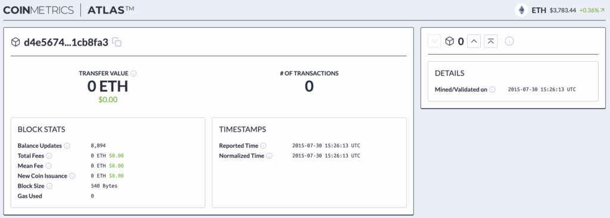Copy the block hash d4e5674...1cb8fa3

pos(117,42)
